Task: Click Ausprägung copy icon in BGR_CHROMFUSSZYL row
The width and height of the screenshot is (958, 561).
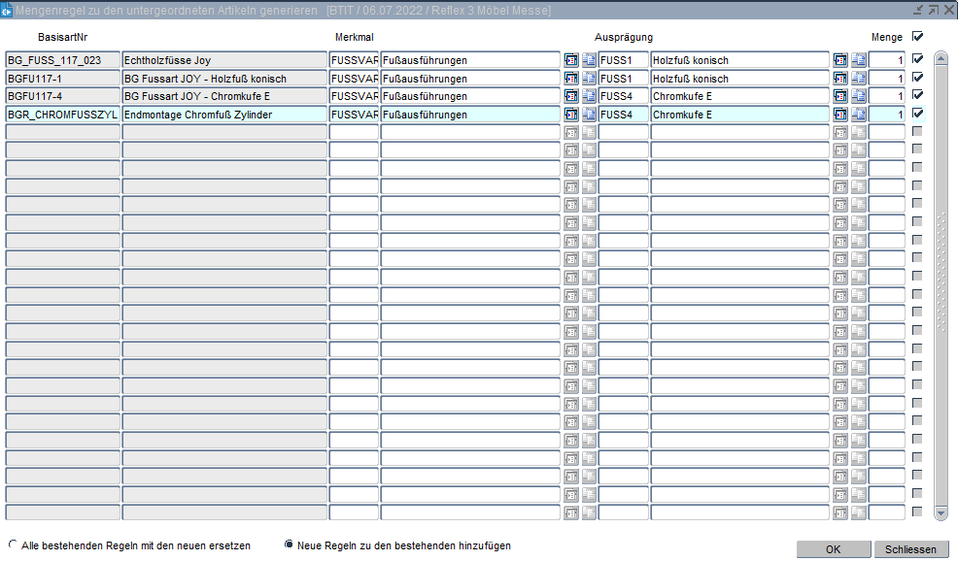Action: click(858, 115)
